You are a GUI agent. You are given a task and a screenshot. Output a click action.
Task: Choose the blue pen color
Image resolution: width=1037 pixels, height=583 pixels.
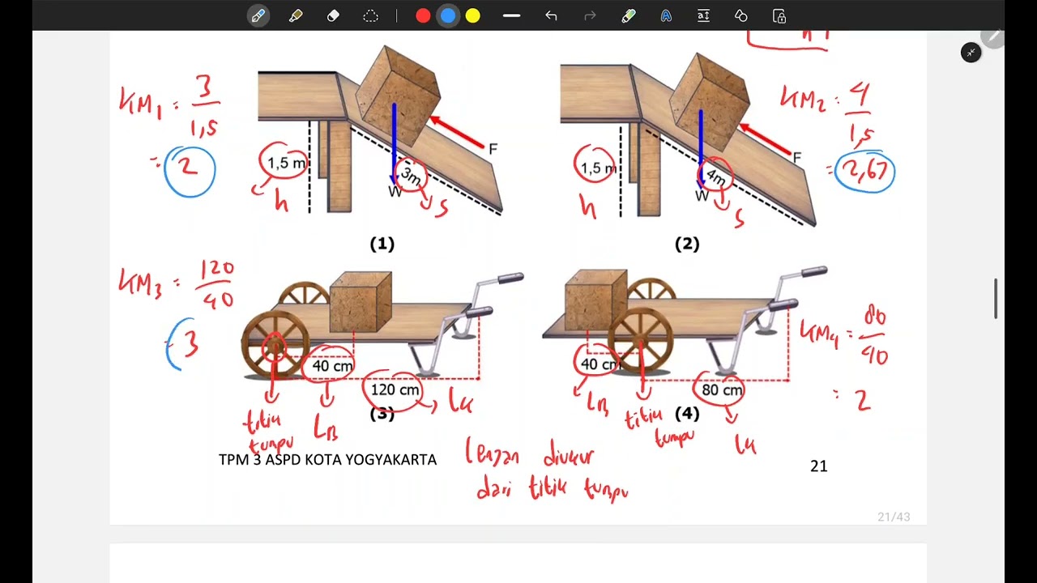[x=448, y=16]
